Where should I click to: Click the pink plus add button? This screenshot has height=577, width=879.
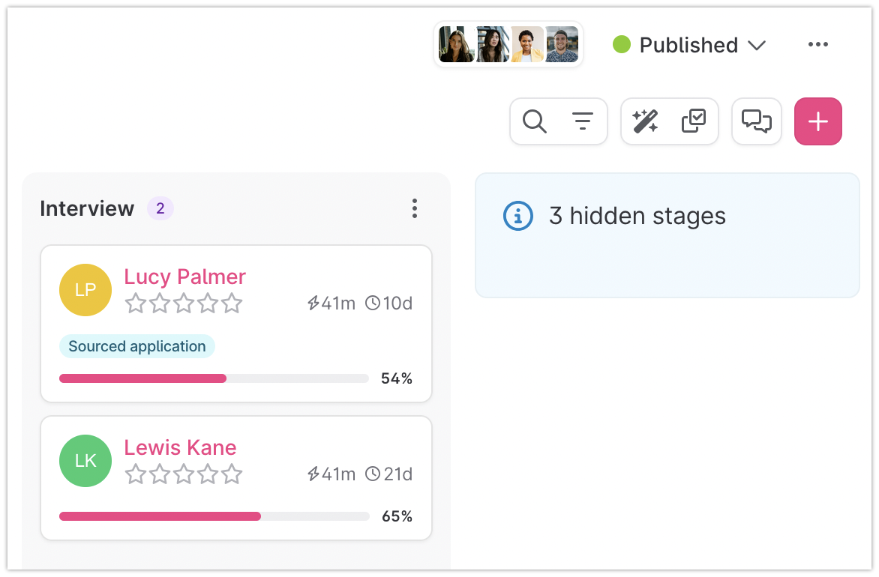(x=817, y=121)
